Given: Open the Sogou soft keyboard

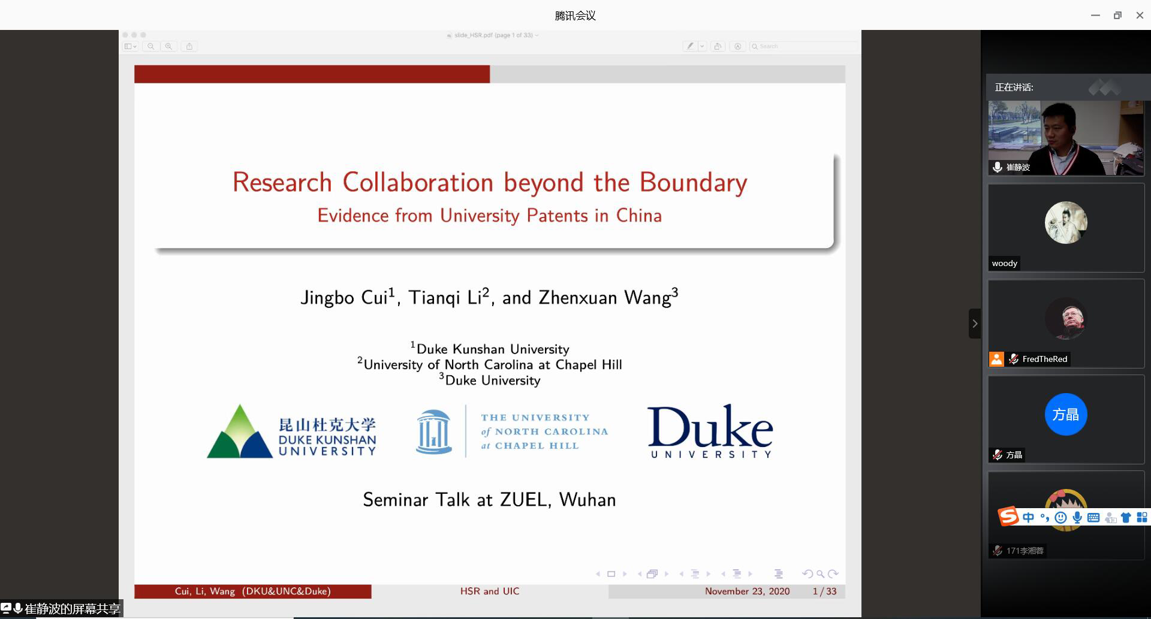Looking at the screenshot, I should (1093, 518).
